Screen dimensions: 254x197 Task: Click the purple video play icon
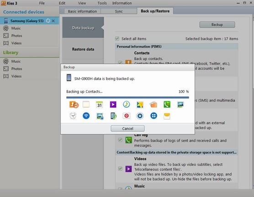pos(113,104)
